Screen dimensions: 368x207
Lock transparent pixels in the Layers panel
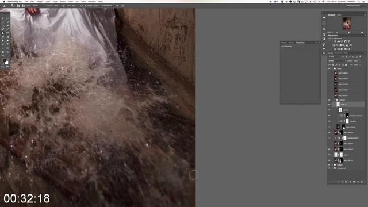point(333,65)
